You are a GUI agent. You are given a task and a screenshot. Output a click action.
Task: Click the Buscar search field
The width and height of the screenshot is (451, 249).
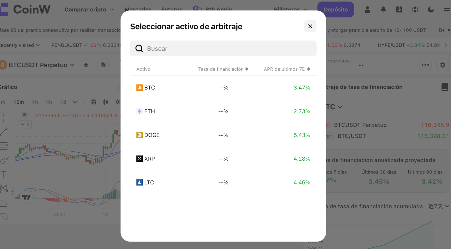click(x=223, y=48)
